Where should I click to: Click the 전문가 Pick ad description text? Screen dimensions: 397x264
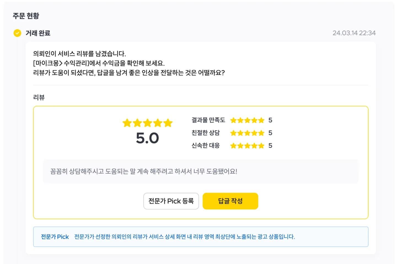click(x=185, y=237)
